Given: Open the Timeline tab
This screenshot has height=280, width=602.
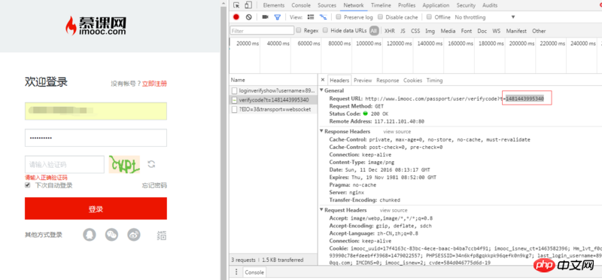Looking at the screenshot, I should click(381, 5).
